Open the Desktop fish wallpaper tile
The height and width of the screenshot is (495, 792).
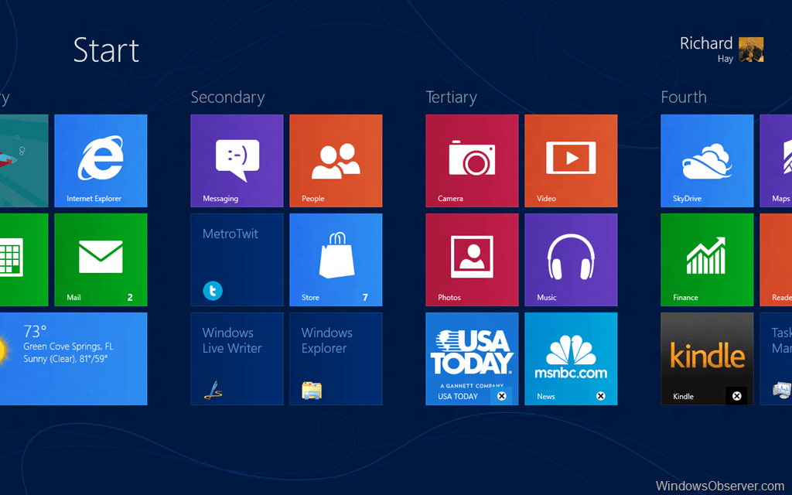click(24, 161)
